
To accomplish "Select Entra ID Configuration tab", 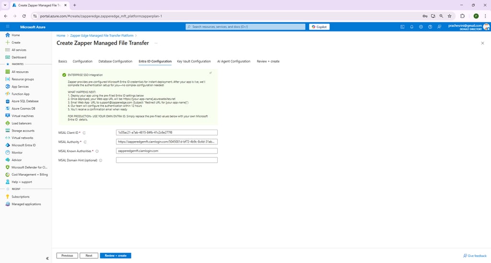I will coord(155,62).
